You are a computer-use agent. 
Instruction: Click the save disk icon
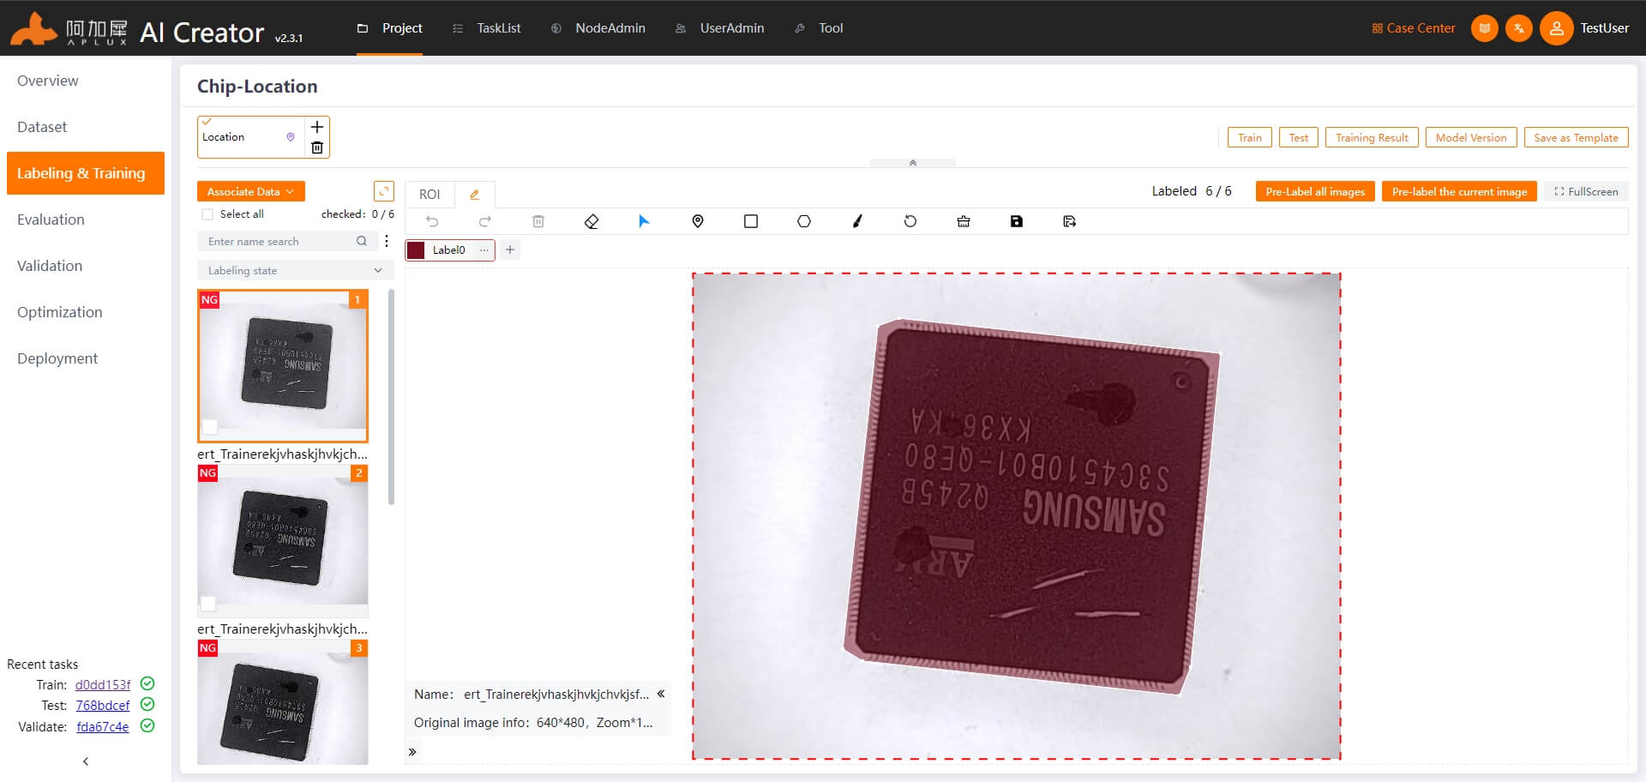coord(1017,221)
